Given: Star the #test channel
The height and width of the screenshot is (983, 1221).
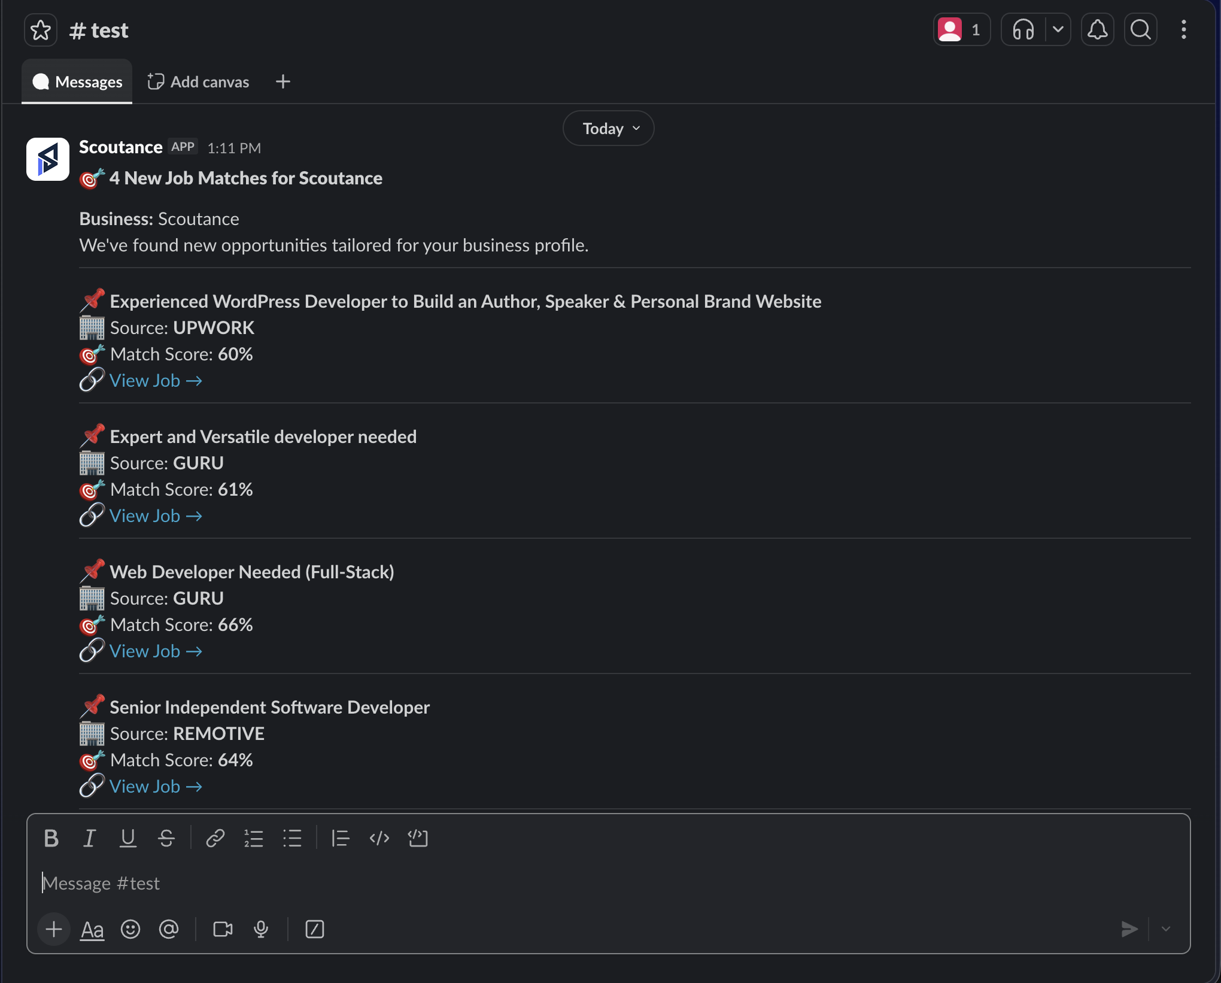Looking at the screenshot, I should (41, 30).
